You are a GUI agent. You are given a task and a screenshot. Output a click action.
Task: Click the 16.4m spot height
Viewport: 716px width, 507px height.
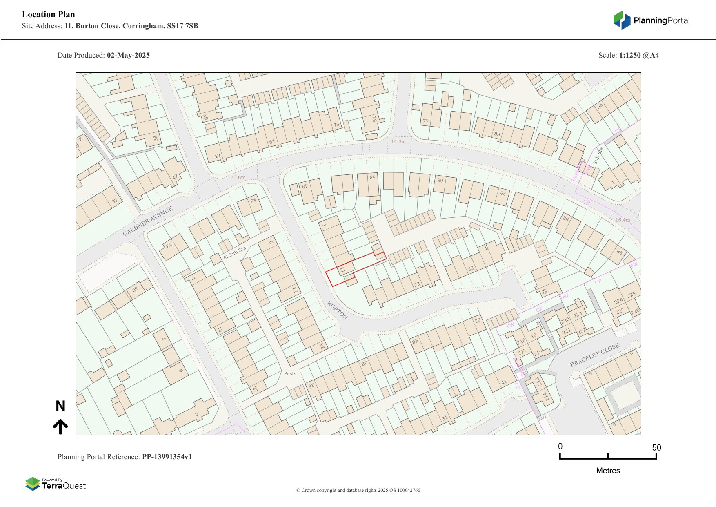623,220
